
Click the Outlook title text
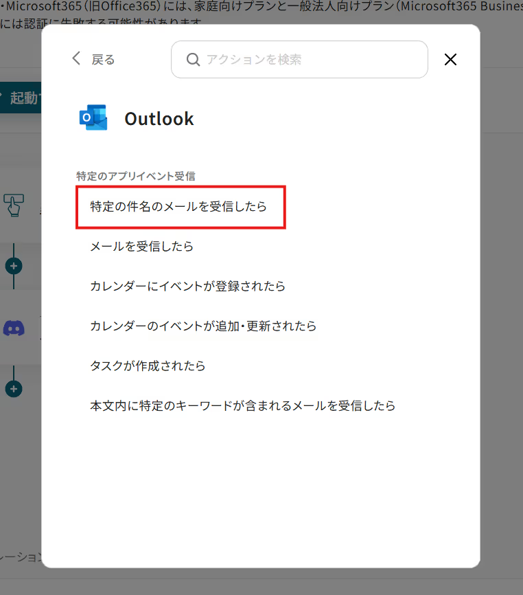pos(159,119)
